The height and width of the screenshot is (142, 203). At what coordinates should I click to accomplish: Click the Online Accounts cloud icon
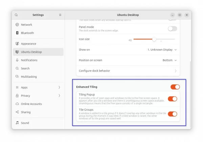17,104
